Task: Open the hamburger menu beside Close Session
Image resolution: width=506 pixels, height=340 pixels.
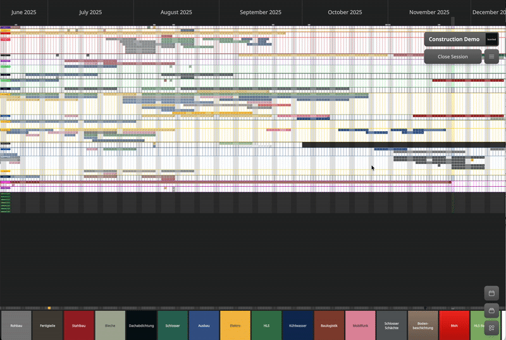Action: tap(491, 56)
